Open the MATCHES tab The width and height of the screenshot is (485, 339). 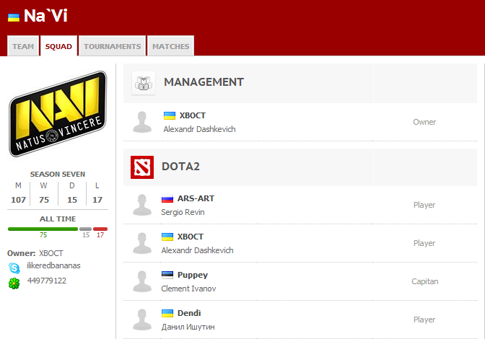[171, 46]
